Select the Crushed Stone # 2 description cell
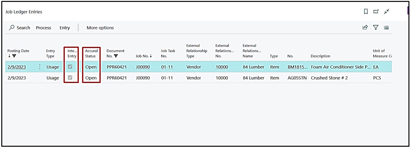 [329, 78]
